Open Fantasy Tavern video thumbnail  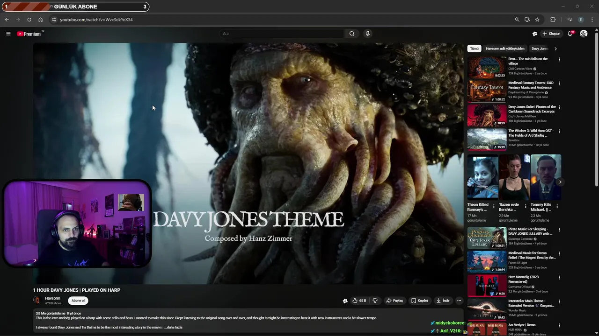point(487,91)
